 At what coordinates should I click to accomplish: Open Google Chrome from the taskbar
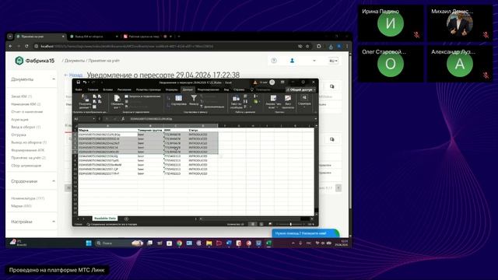tap(180, 243)
